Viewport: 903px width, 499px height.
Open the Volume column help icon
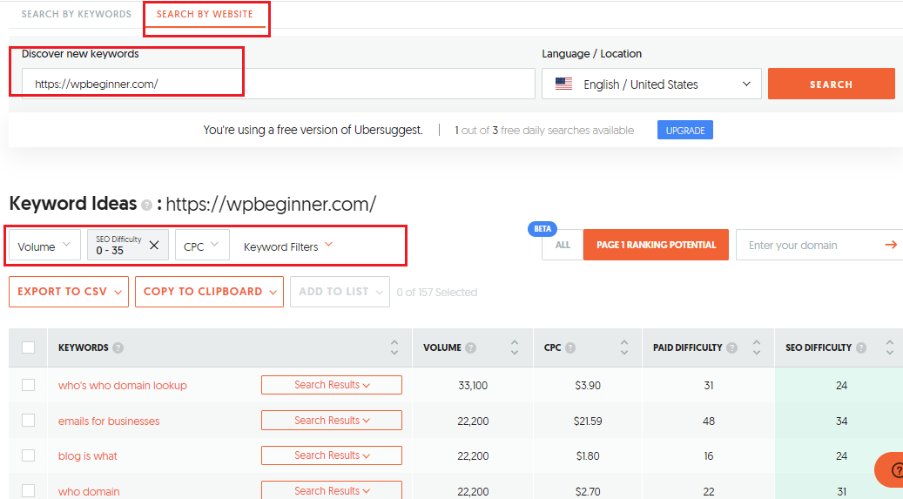click(x=470, y=347)
